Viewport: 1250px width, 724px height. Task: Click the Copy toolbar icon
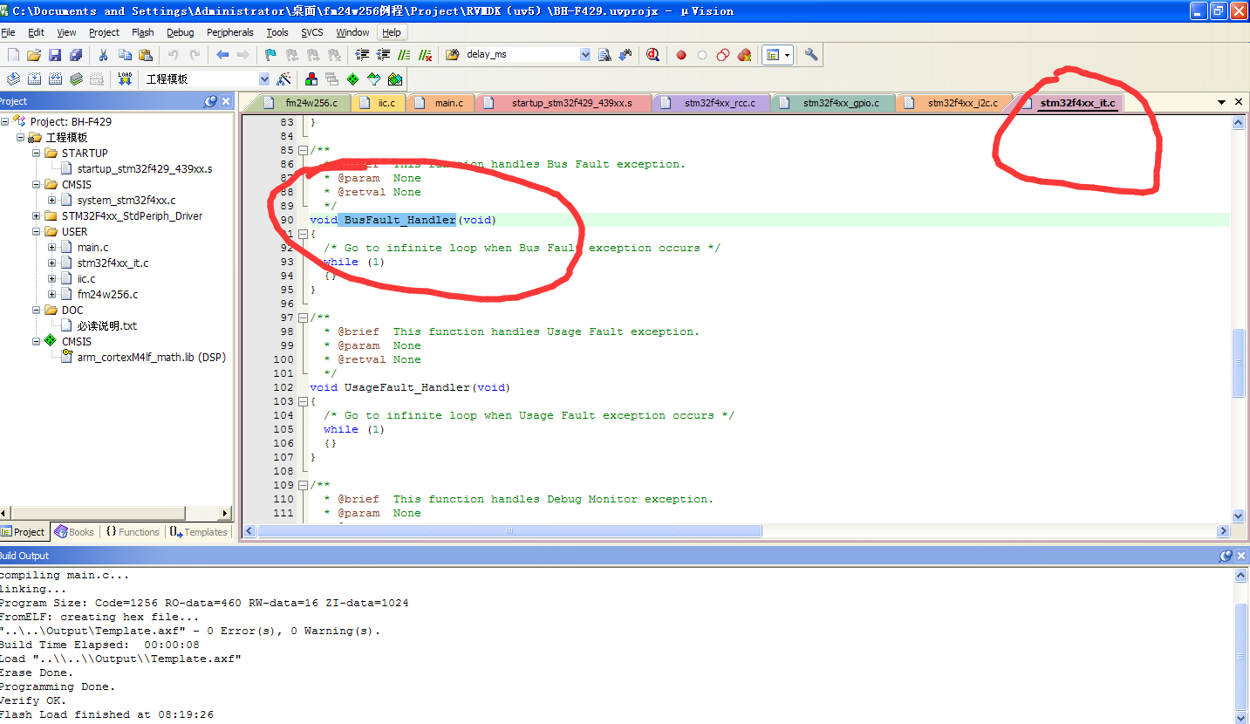[x=125, y=55]
